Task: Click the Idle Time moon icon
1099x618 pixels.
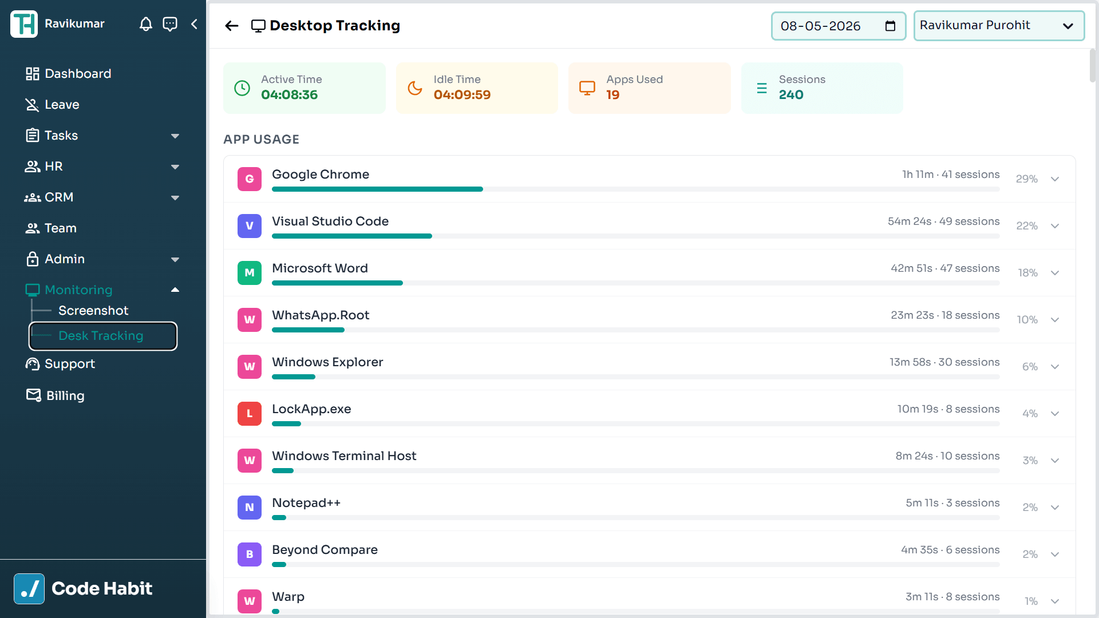Action: coord(415,88)
